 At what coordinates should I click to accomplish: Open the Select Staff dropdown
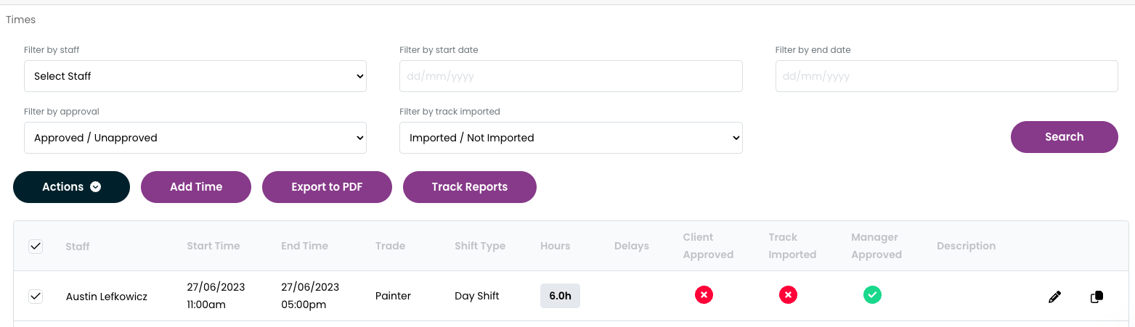tap(195, 76)
